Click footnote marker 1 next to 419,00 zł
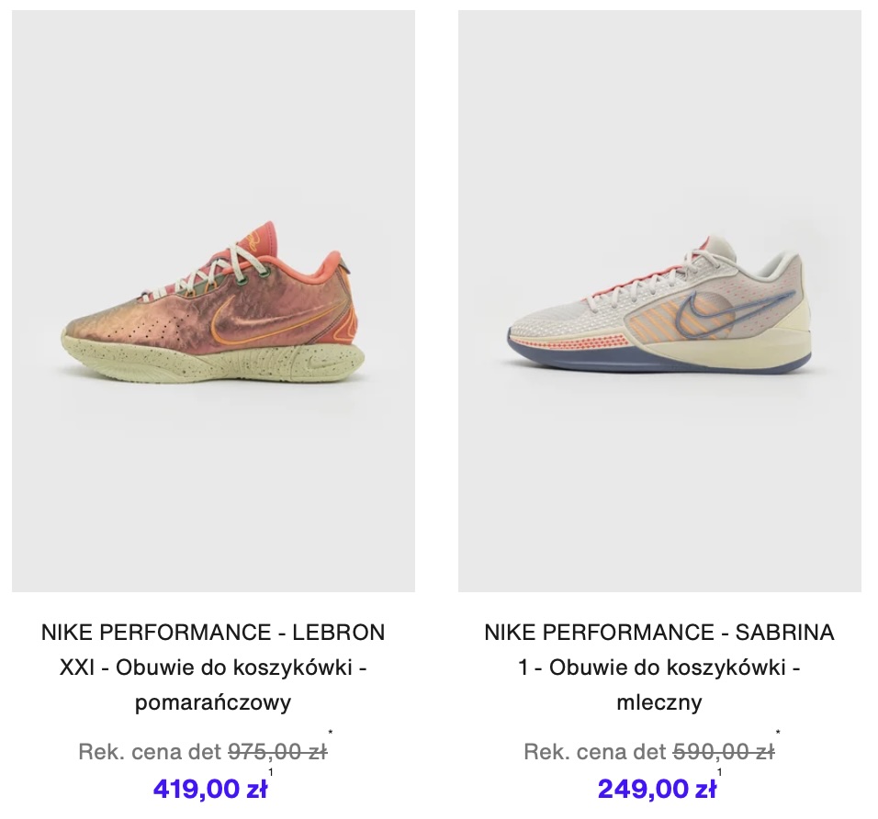This screenshot has width=878, height=819. tap(271, 772)
